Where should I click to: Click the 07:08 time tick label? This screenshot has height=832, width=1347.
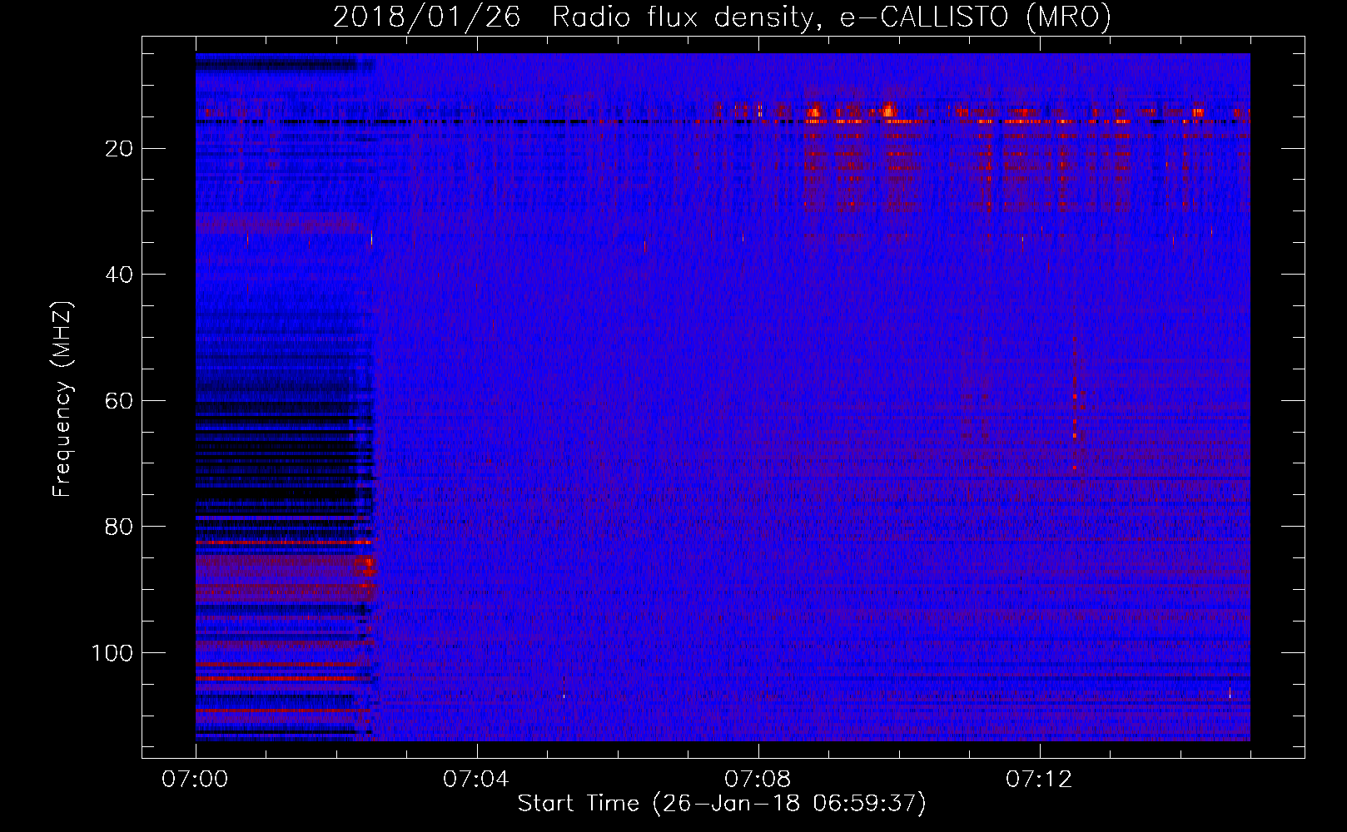click(758, 780)
